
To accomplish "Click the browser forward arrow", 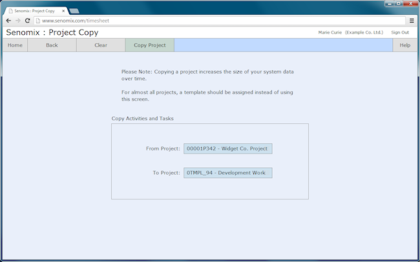I will [x=17, y=21].
